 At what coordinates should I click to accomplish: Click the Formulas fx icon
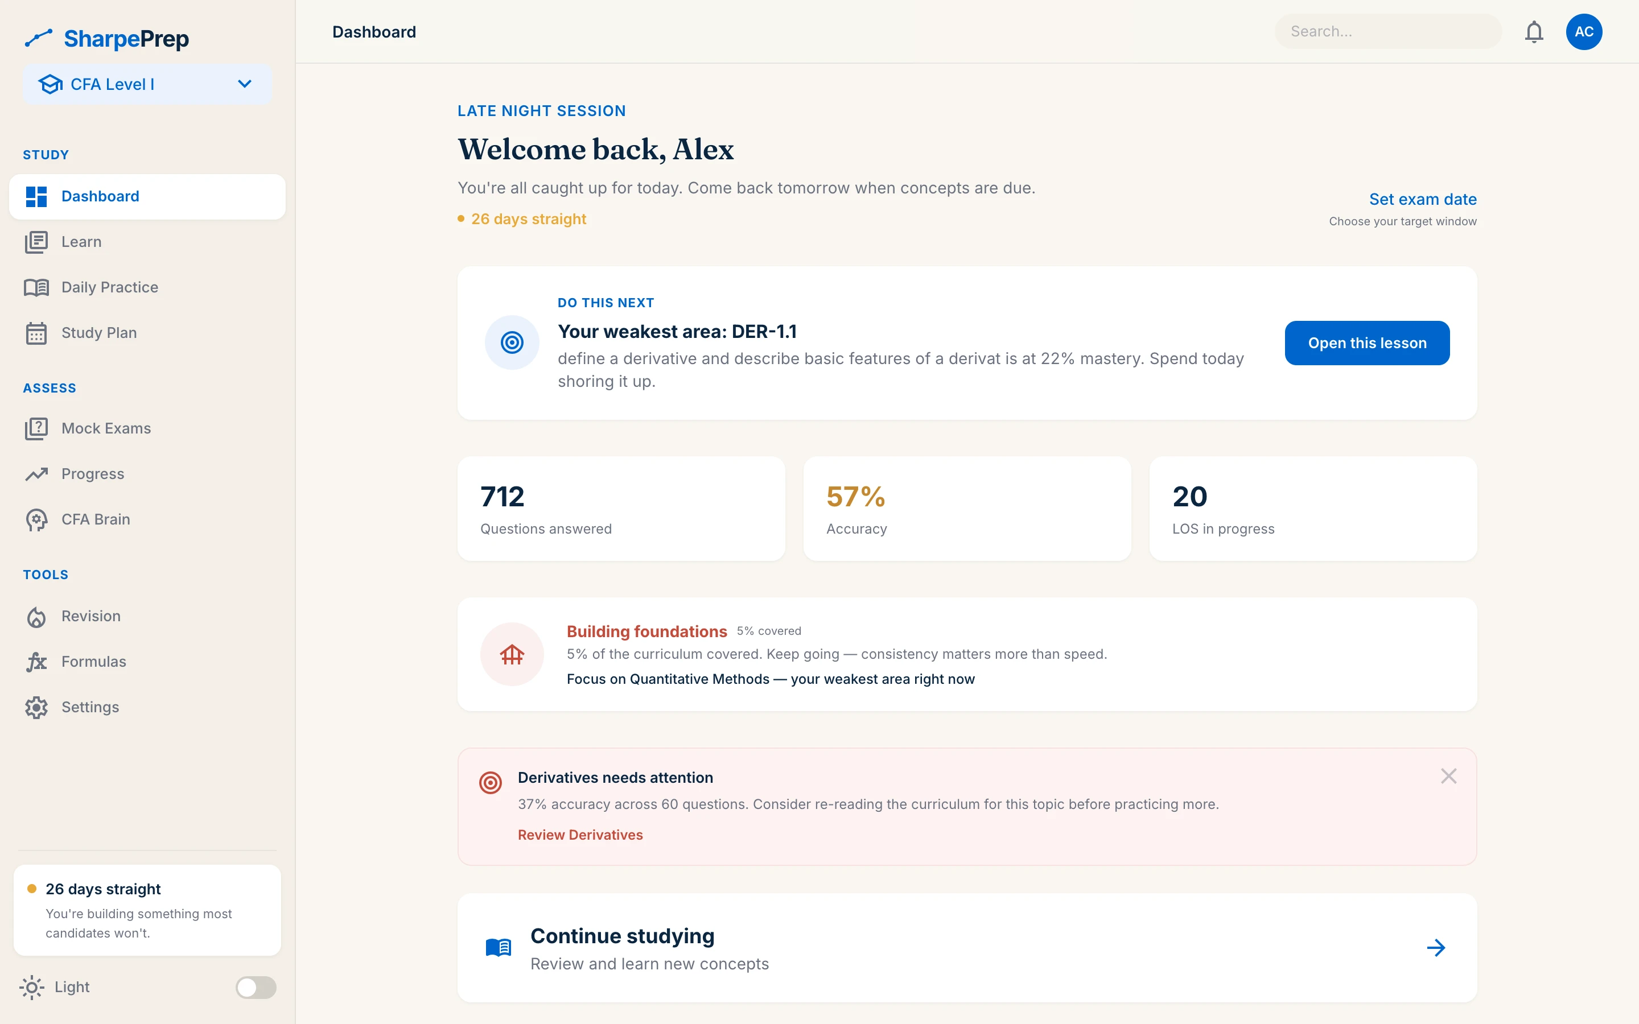click(x=36, y=662)
